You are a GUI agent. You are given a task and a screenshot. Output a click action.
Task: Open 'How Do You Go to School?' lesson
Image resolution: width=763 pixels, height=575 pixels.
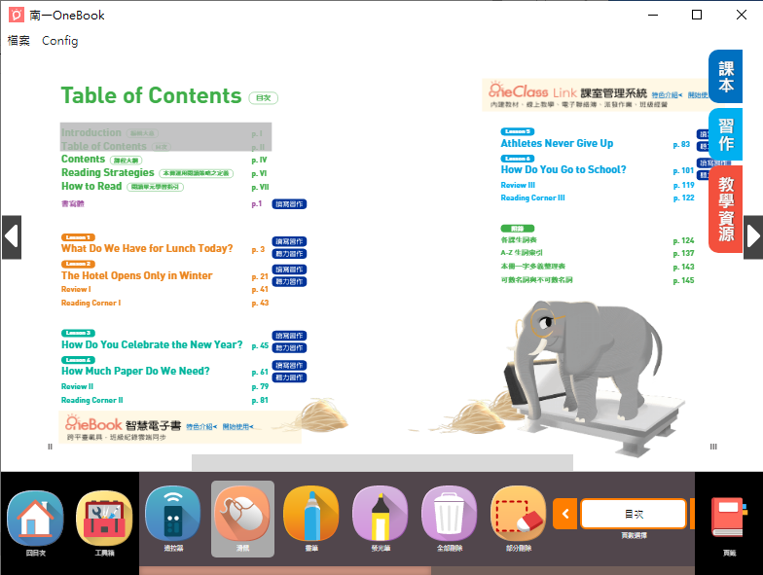[x=563, y=169]
